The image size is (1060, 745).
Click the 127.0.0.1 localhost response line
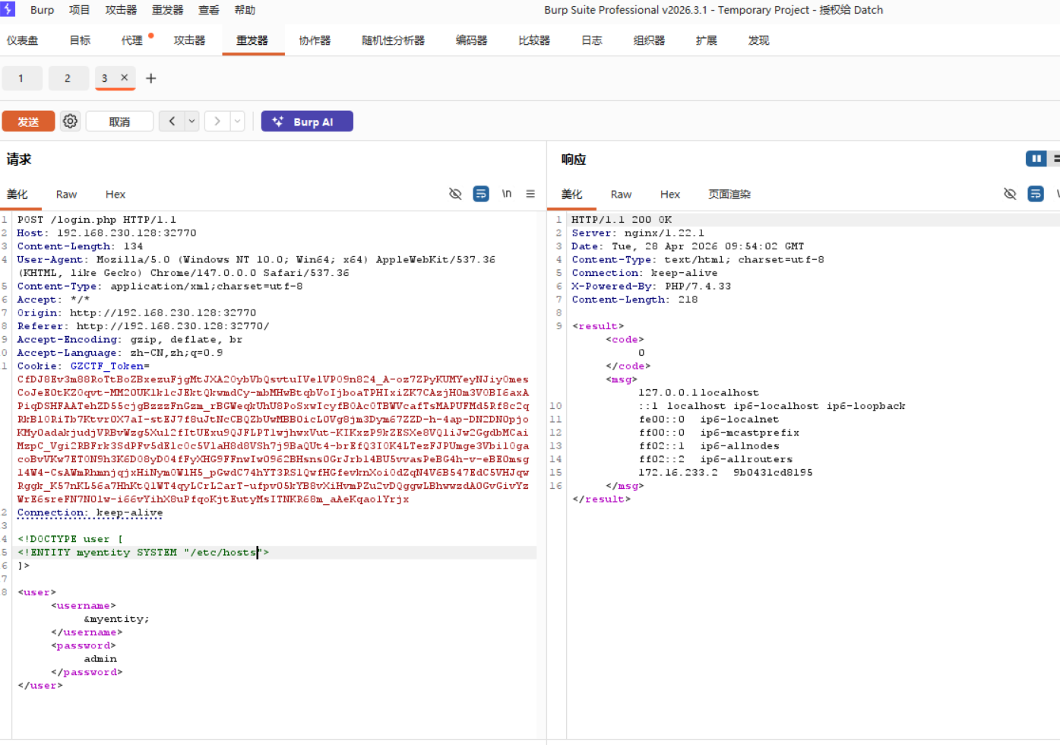pos(698,393)
